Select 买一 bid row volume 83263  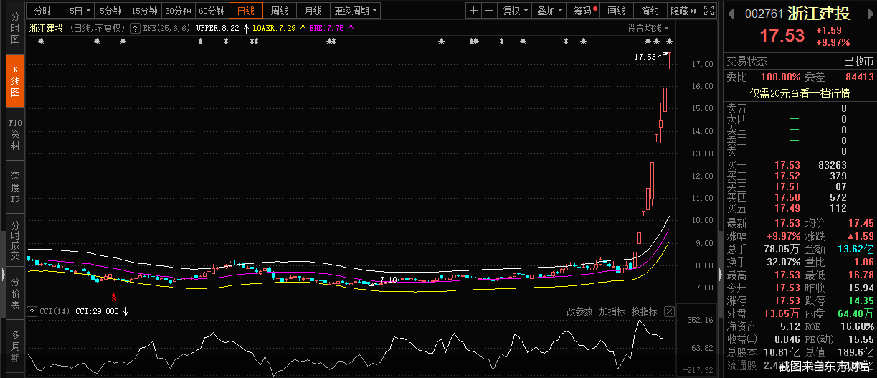click(832, 166)
